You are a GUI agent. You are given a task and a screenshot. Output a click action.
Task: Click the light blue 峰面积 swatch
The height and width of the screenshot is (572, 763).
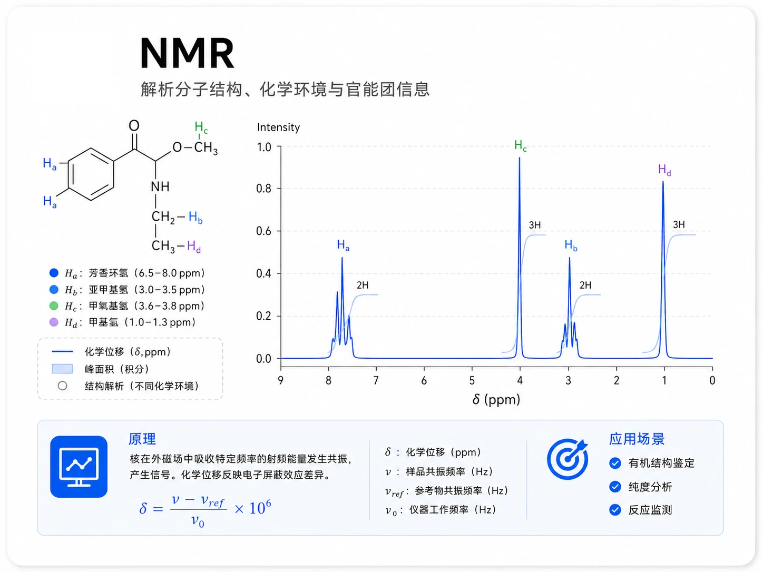tap(62, 369)
